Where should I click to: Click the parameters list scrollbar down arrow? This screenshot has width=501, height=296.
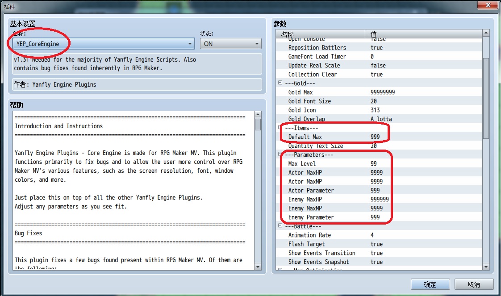(x=486, y=267)
